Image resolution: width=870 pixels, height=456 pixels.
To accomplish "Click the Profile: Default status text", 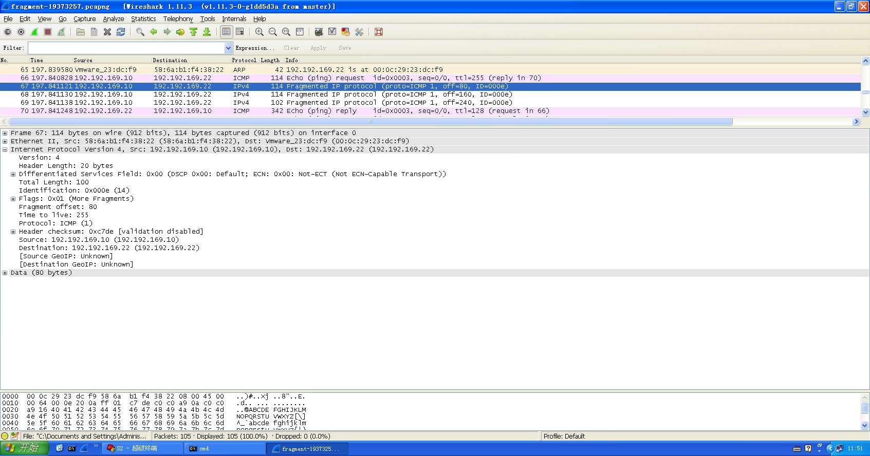I will (564, 436).
